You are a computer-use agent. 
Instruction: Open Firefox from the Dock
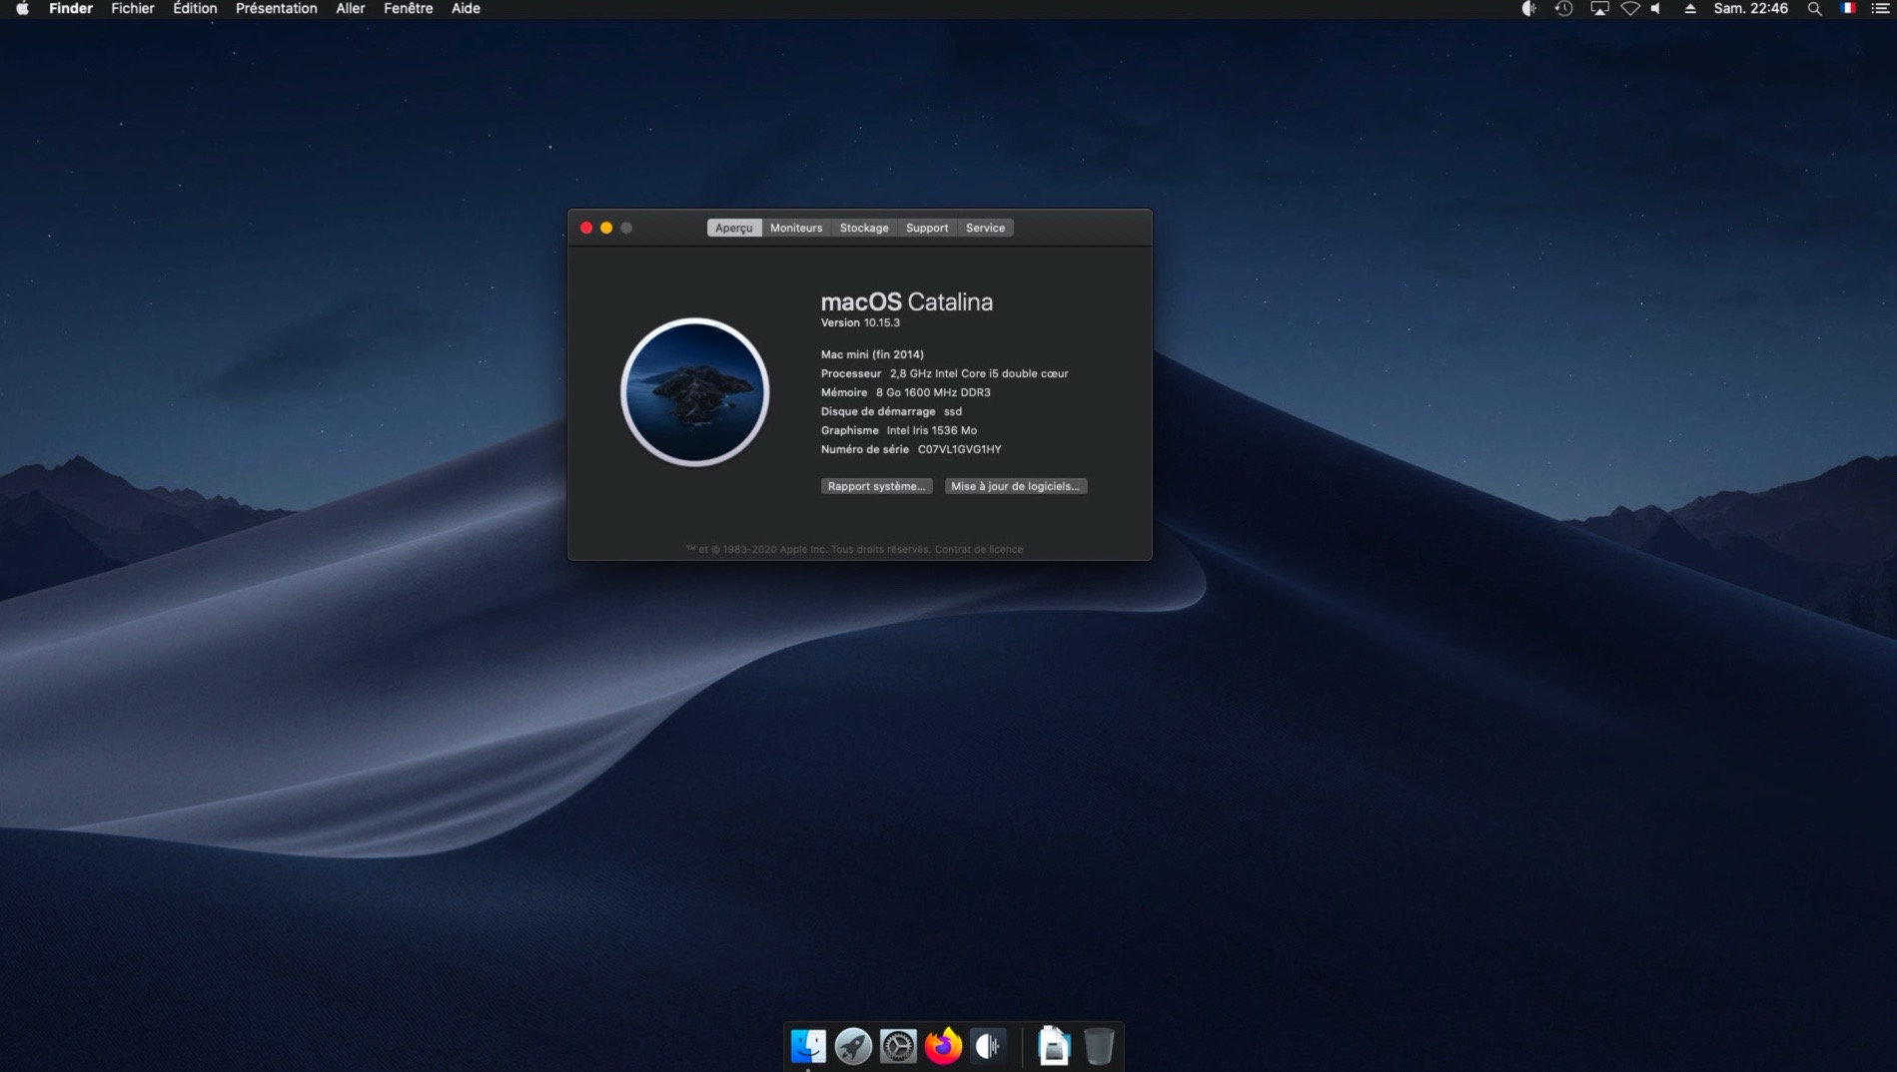point(942,1046)
